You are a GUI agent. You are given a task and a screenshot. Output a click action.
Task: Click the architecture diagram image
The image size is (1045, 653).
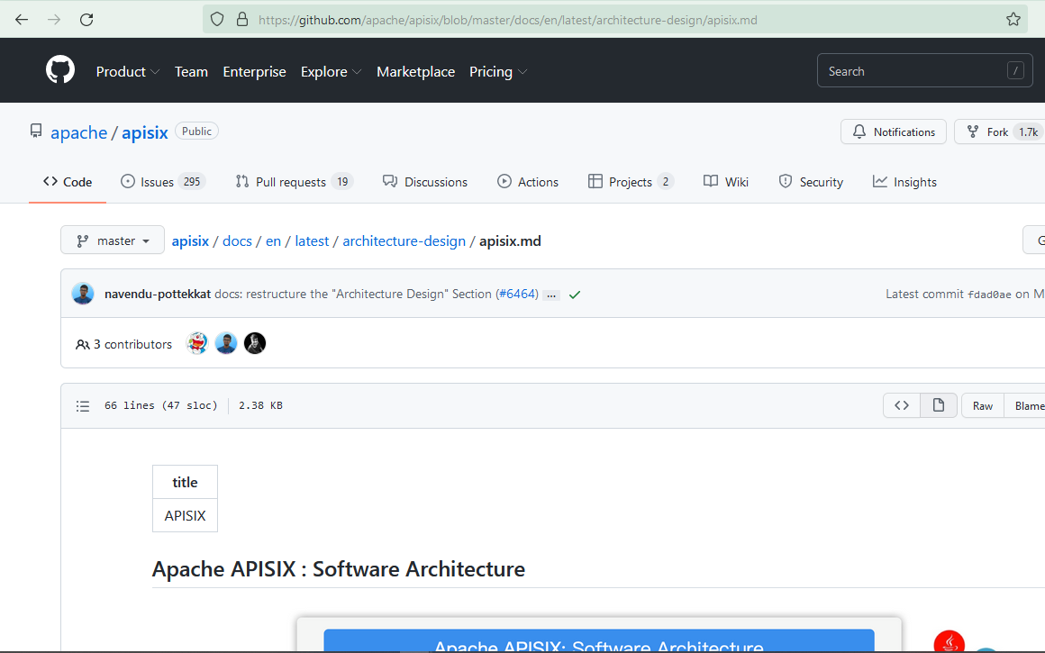coord(598,635)
